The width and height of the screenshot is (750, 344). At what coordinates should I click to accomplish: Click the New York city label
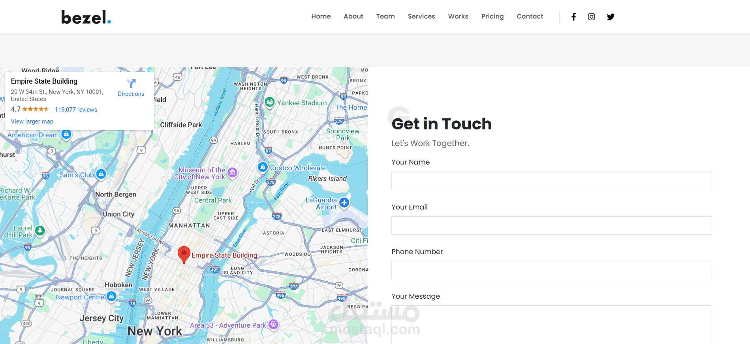point(155,331)
